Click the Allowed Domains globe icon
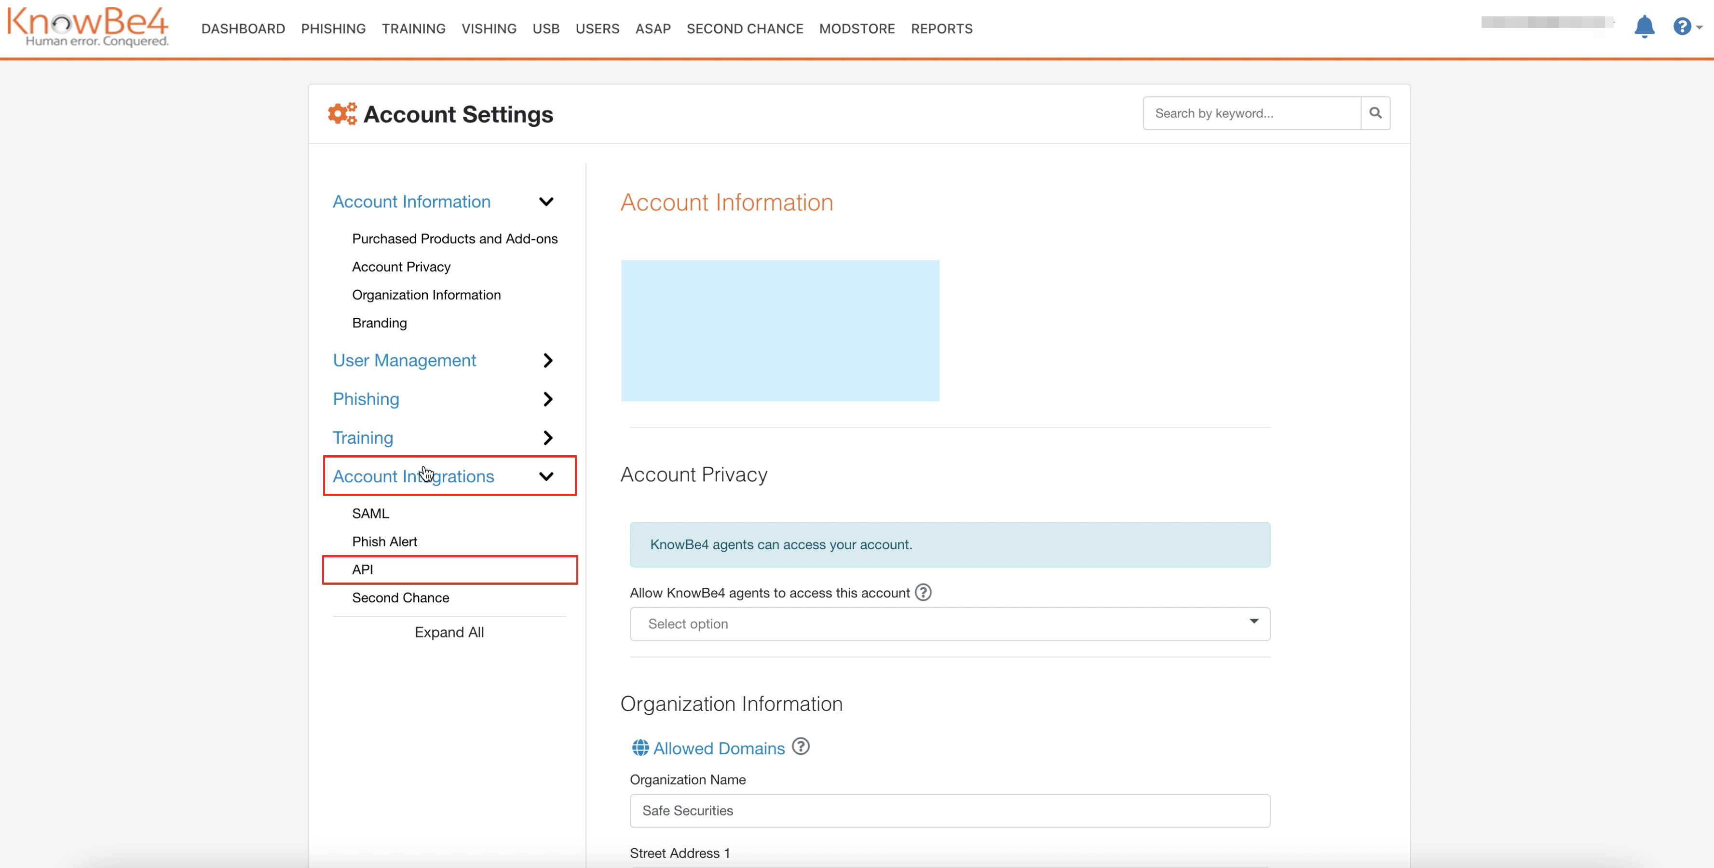Image resolution: width=1714 pixels, height=868 pixels. [x=640, y=747]
